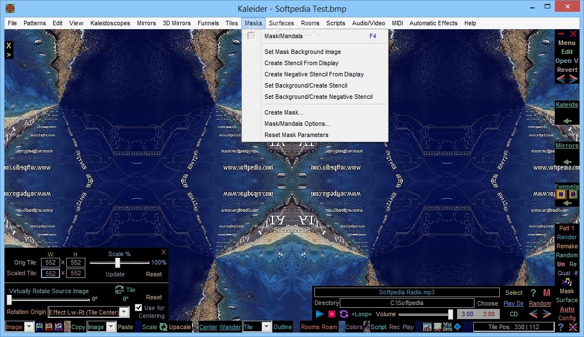Click the yellow X at top left of canvas
This screenshot has height=337, width=584.
tap(8, 45)
